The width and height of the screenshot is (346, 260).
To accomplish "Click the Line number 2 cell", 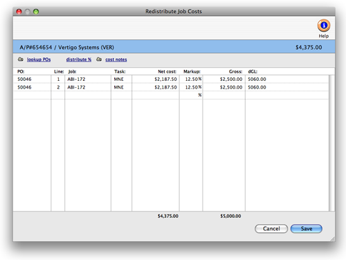I will pyautogui.click(x=58, y=87).
